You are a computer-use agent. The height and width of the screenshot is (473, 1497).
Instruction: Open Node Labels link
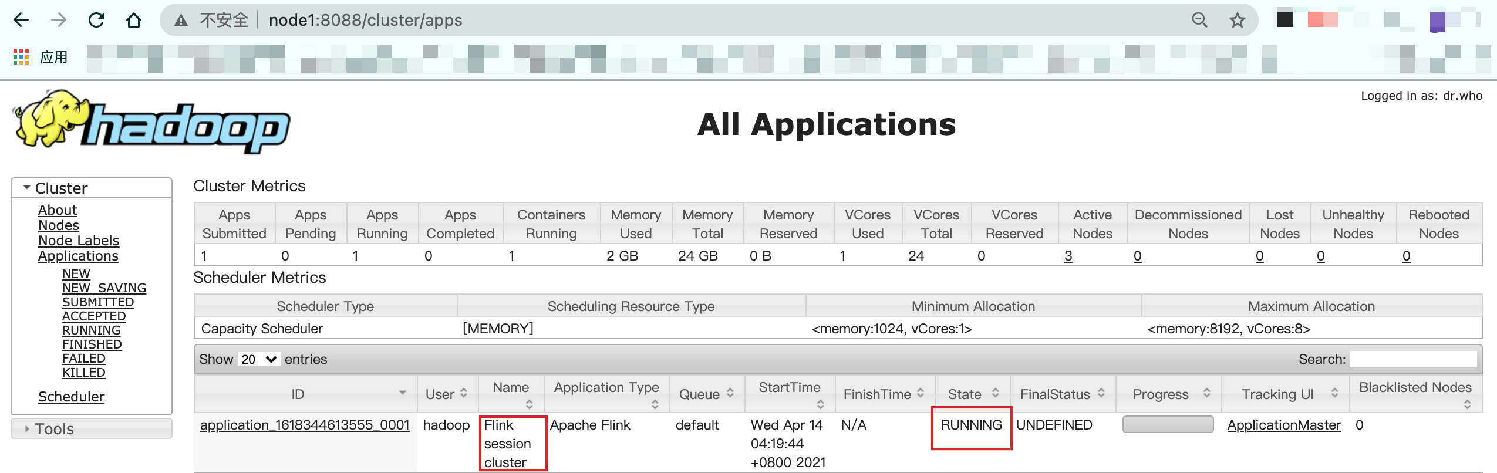pos(79,241)
